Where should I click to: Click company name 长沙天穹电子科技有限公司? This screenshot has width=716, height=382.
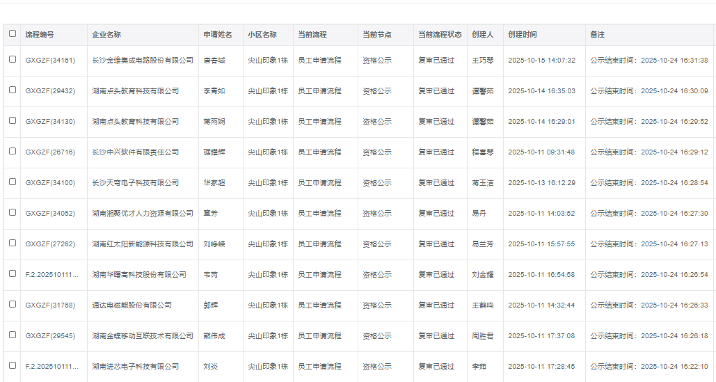(135, 183)
